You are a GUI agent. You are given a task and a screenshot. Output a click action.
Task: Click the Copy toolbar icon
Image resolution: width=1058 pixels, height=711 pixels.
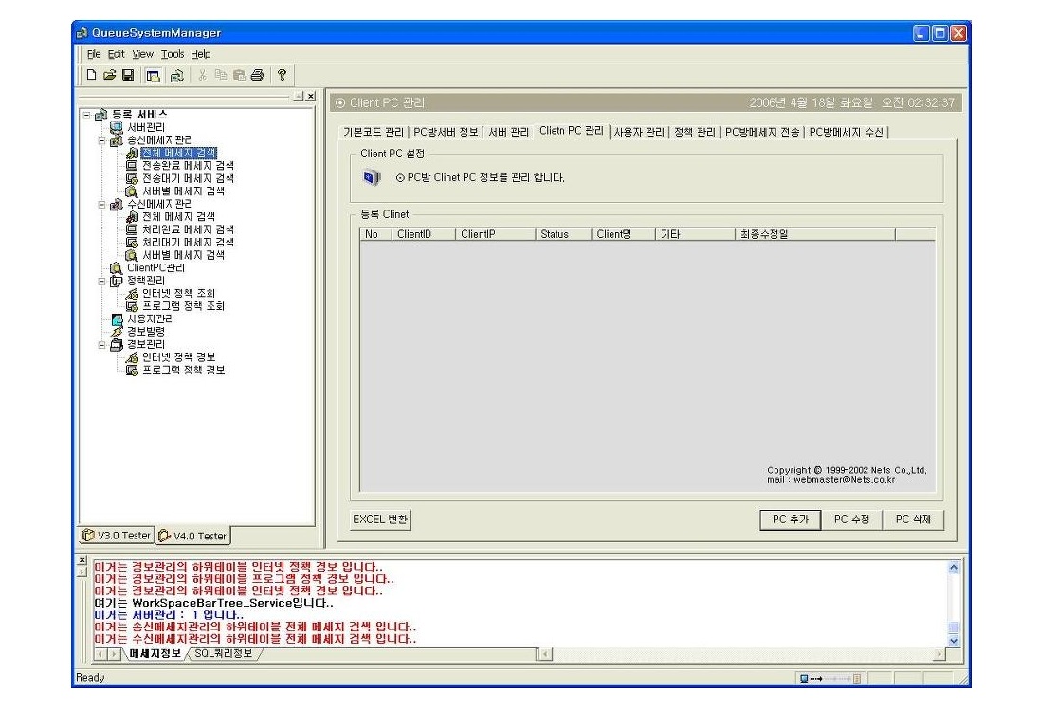click(x=221, y=75)
